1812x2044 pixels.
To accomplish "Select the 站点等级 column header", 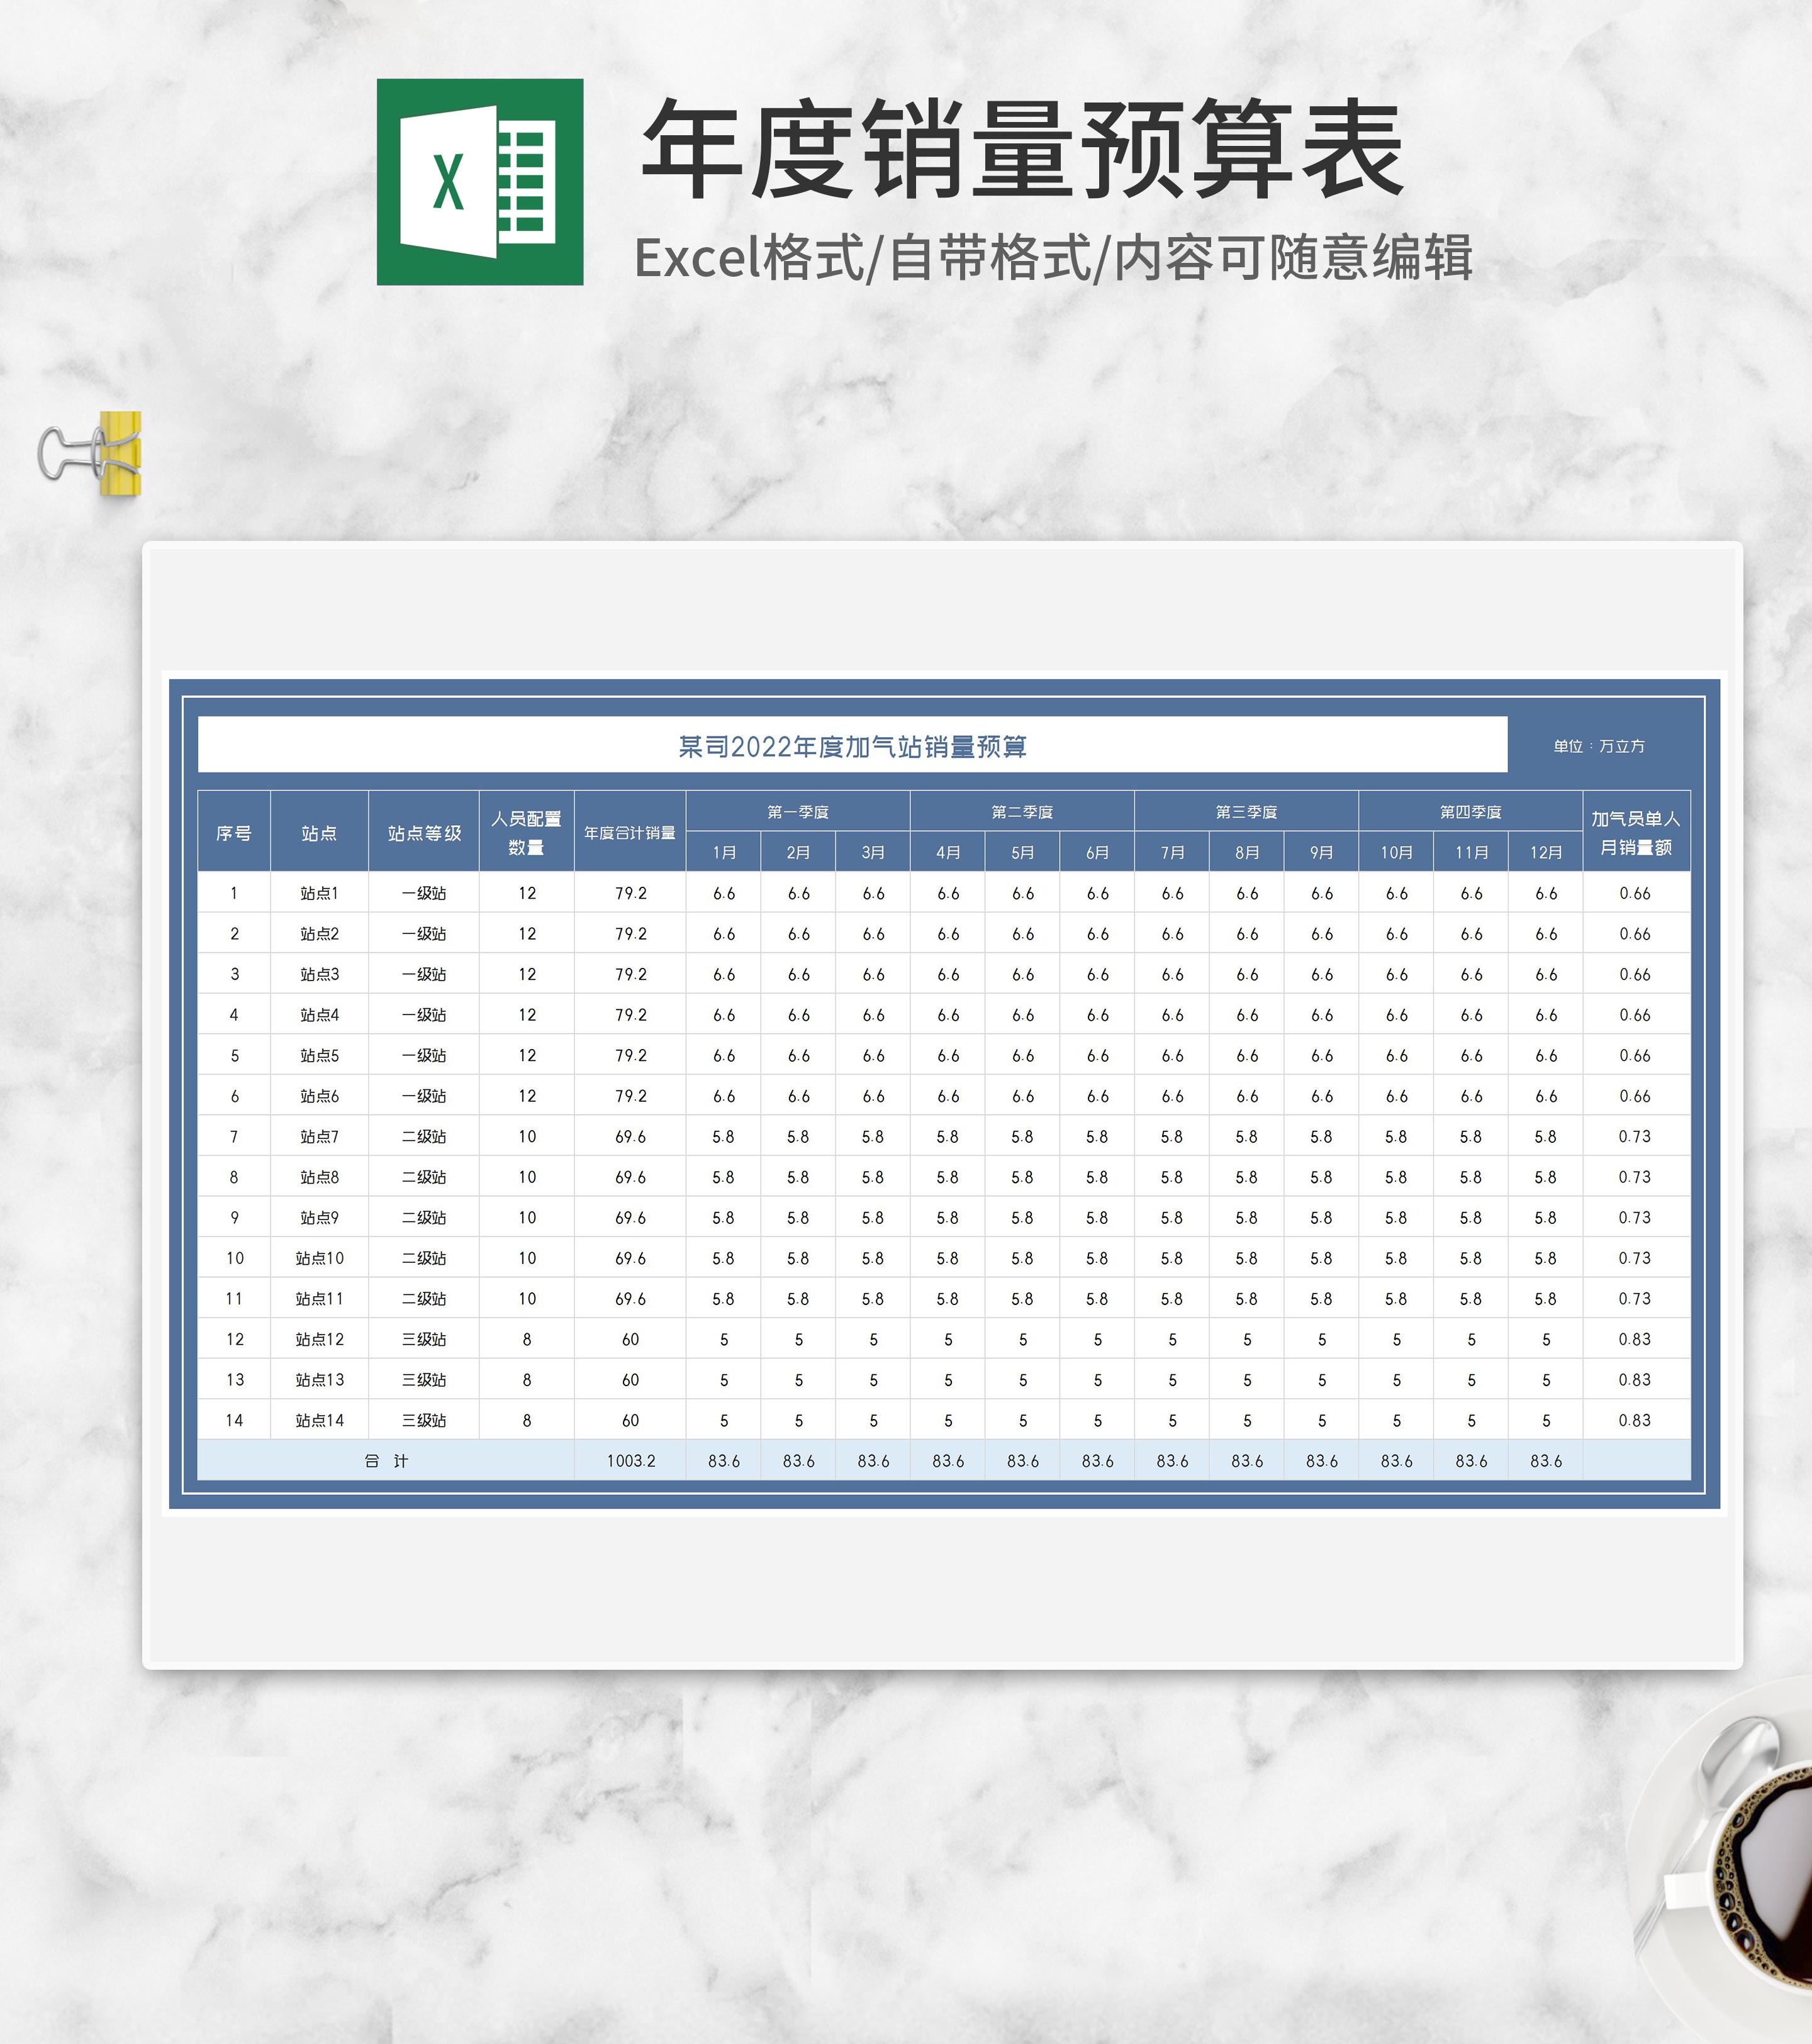I will (424, 832).
